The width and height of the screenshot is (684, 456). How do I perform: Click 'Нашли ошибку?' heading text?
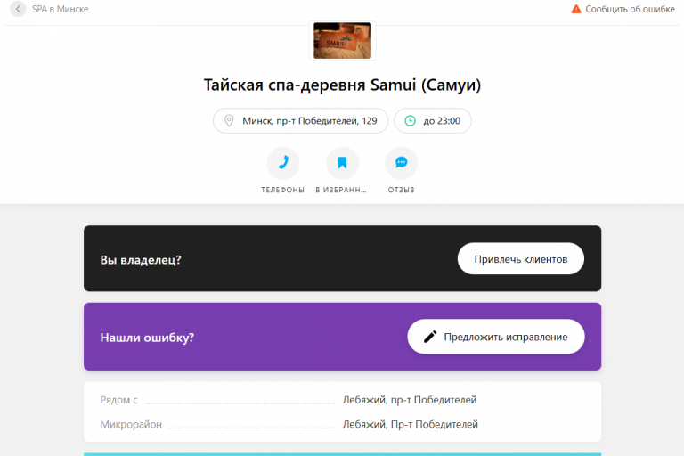point(147,338)
